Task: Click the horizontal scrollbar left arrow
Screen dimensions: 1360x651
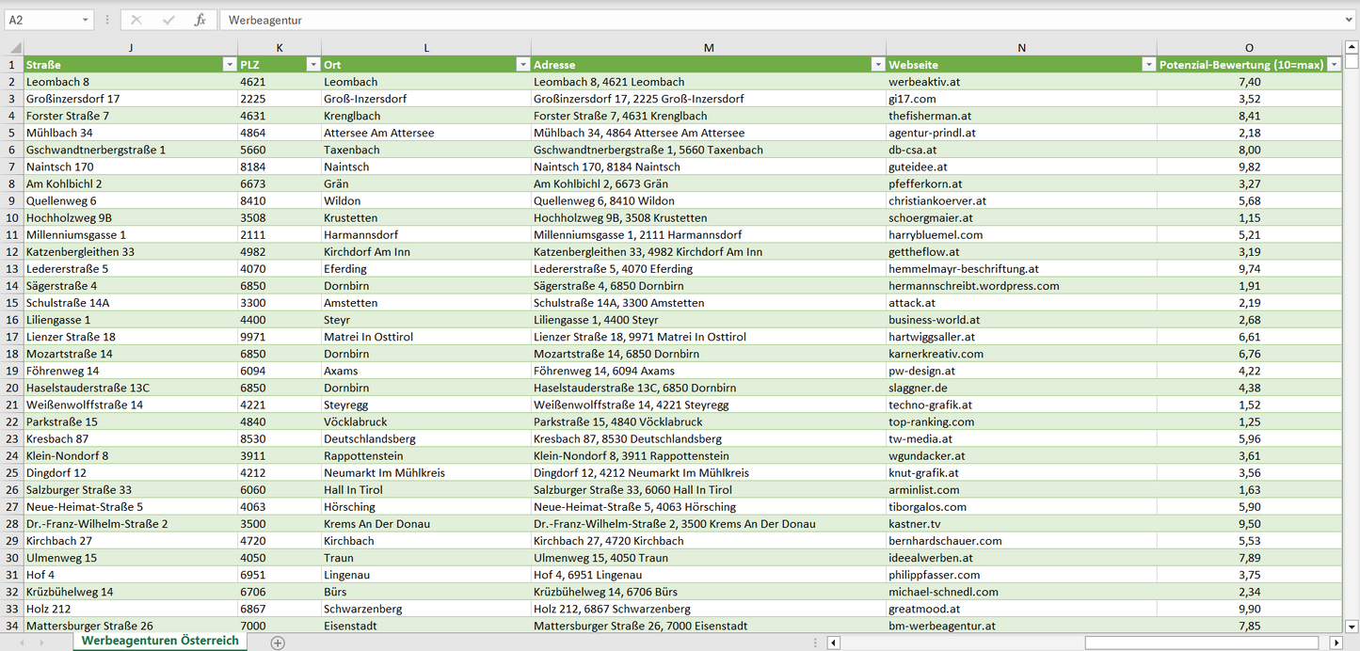Action: point(834,643)
